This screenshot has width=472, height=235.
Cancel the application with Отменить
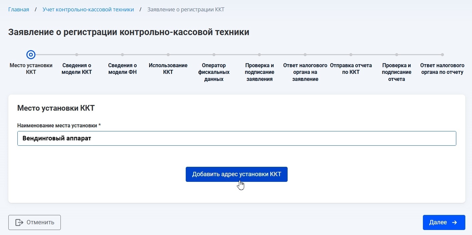coord(34,222)
